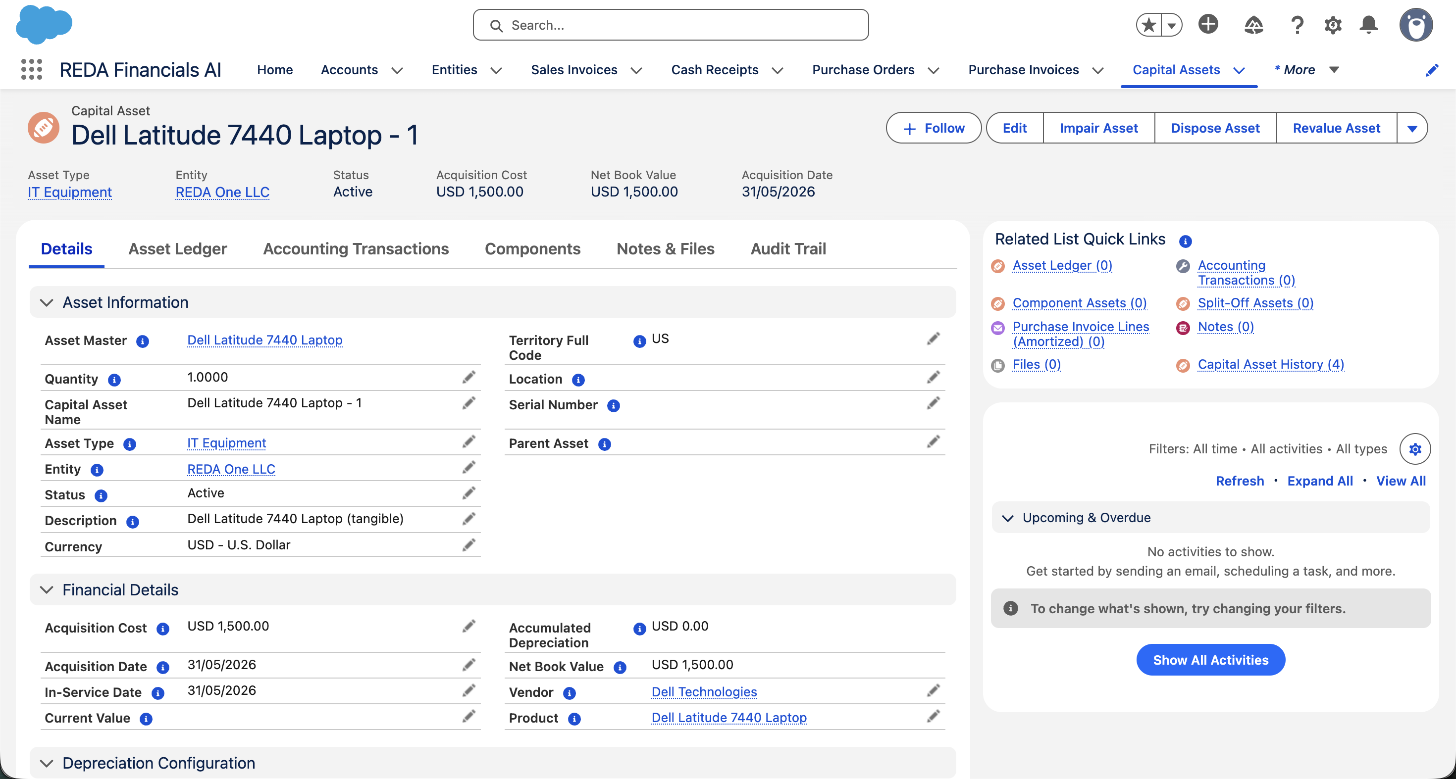Collapse the Asset Information section
Viewport: 1456px width, 779px height.
point(47,302)
